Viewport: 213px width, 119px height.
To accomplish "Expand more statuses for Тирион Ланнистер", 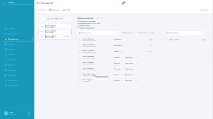I will (x=137, y=75).
